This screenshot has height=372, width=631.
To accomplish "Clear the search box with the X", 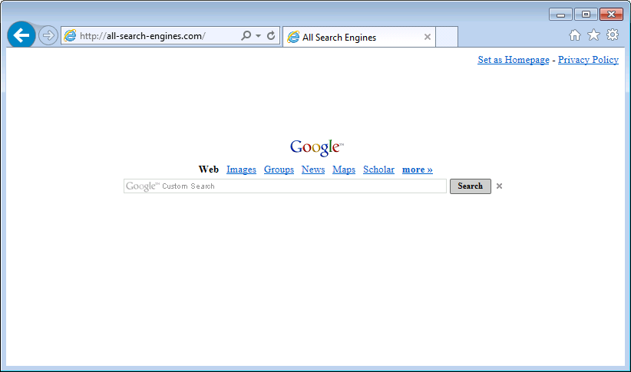I will [x=499, y=186].
